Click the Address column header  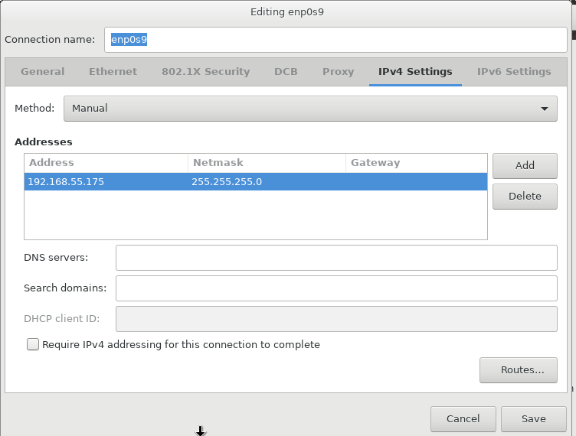click(x=106, y=163)
